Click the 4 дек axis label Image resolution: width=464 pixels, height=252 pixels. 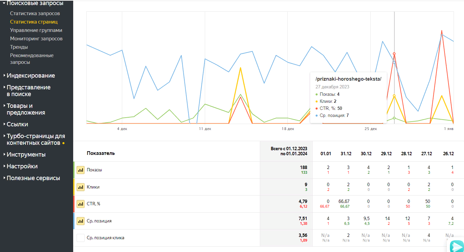[122, 129]
